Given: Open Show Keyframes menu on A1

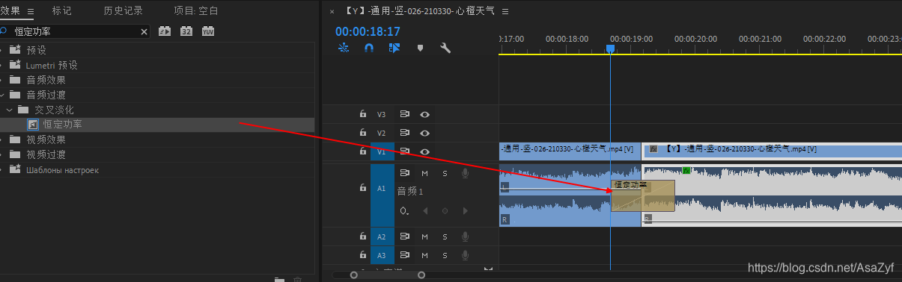Looking at the screenshot, I should point(404,211).
